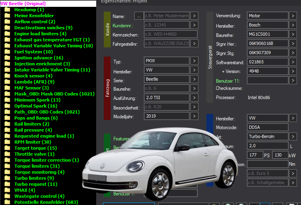Image resolution: width=301 pixels, height=205 pixels.
Task: Open the Hexdump (1) folder
Action: [x=29, y=10]
